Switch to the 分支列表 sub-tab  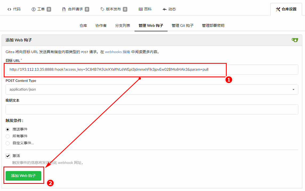click(x=123, y=26)
